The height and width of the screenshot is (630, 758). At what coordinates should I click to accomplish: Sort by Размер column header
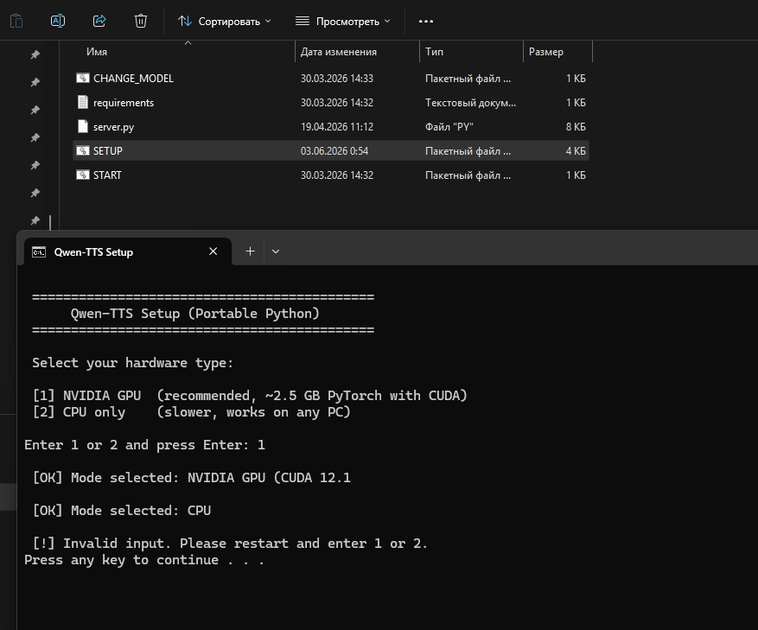(x=545, y=52)
